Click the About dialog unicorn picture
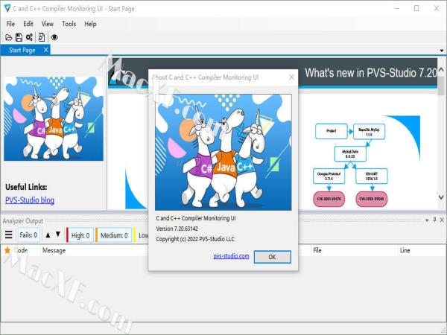Viewport: 447px width, 335px height. point(223,153)
